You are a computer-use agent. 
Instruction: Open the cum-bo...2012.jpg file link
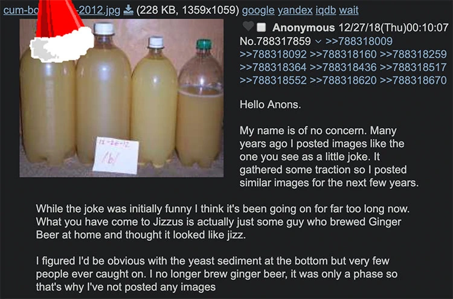pos(62,11)
